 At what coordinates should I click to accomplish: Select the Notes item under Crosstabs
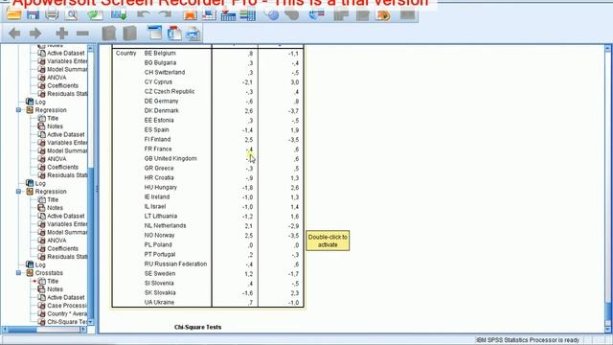click(x=55, y=289)
